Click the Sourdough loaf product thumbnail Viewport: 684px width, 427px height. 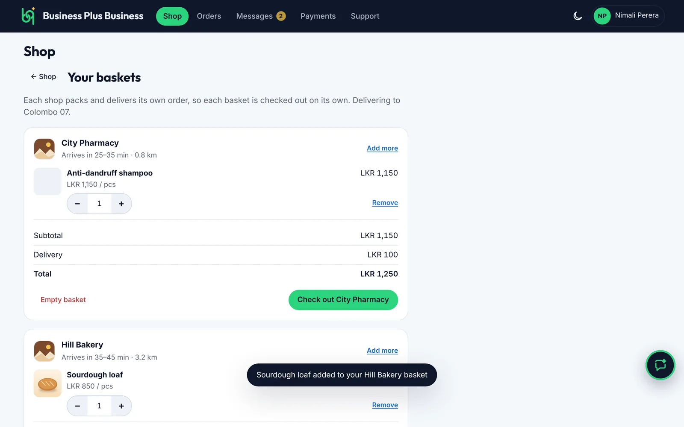tap(47, 383)
